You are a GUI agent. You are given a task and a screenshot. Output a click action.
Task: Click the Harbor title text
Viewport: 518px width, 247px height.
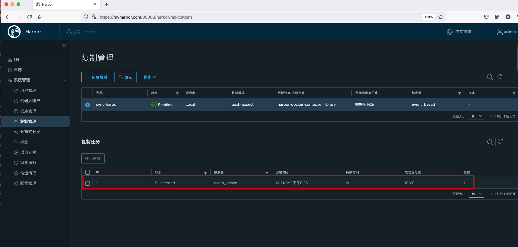pyautogui.click(x=33, y=32)
